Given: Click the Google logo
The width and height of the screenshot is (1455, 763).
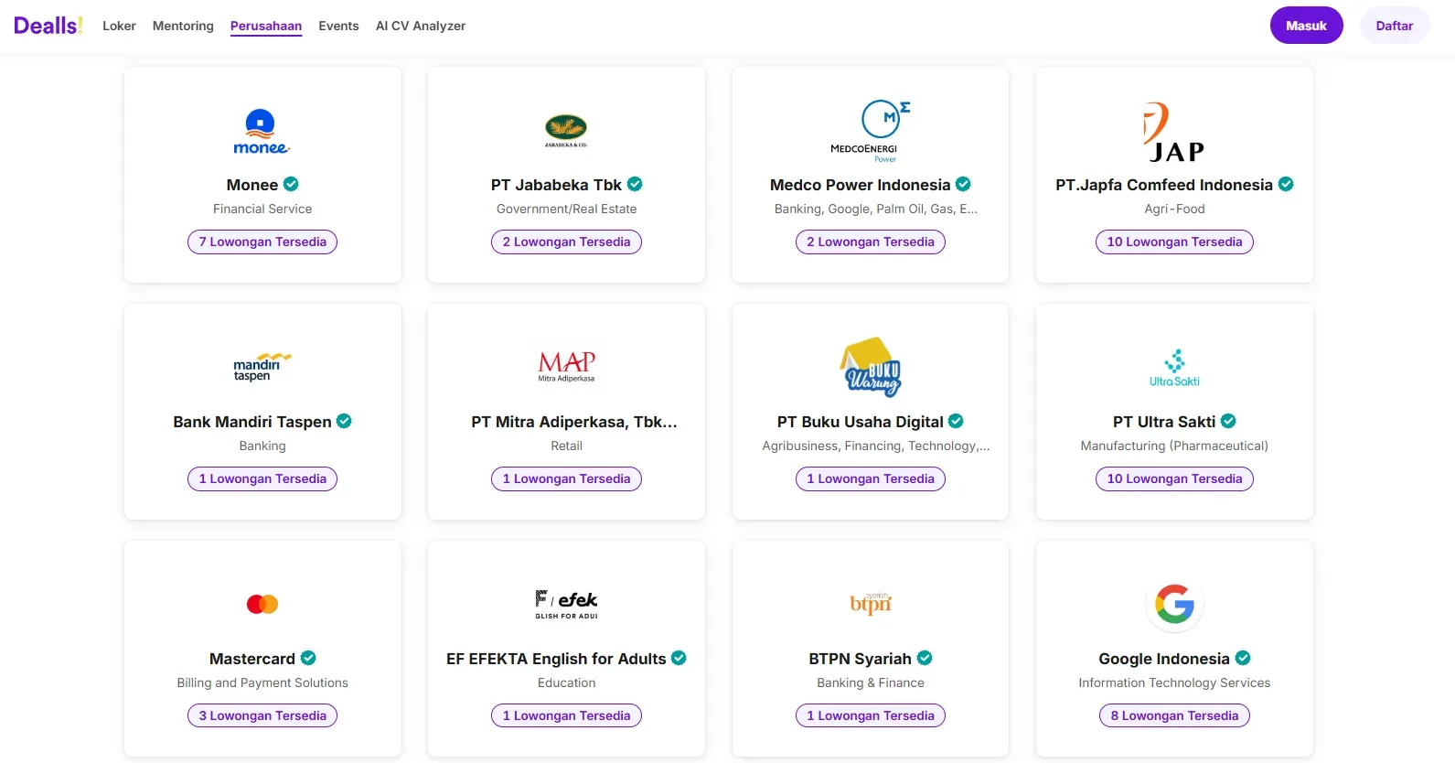Looking at the screenshot, I should click(x=1174, y=604).
